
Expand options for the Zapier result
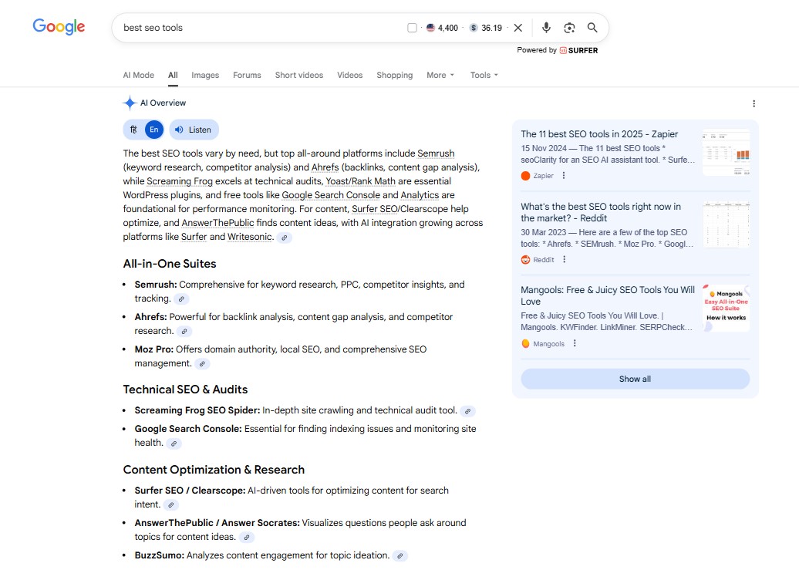click(564, 175)
